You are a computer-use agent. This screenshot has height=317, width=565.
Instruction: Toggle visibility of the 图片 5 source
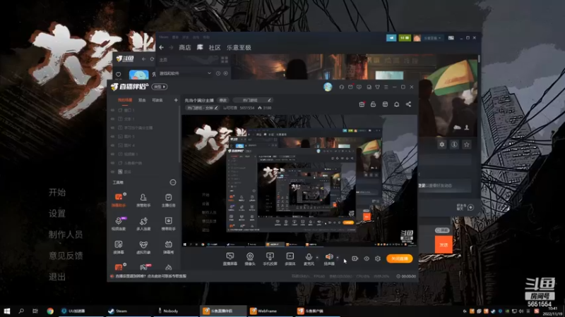(113, 137)
